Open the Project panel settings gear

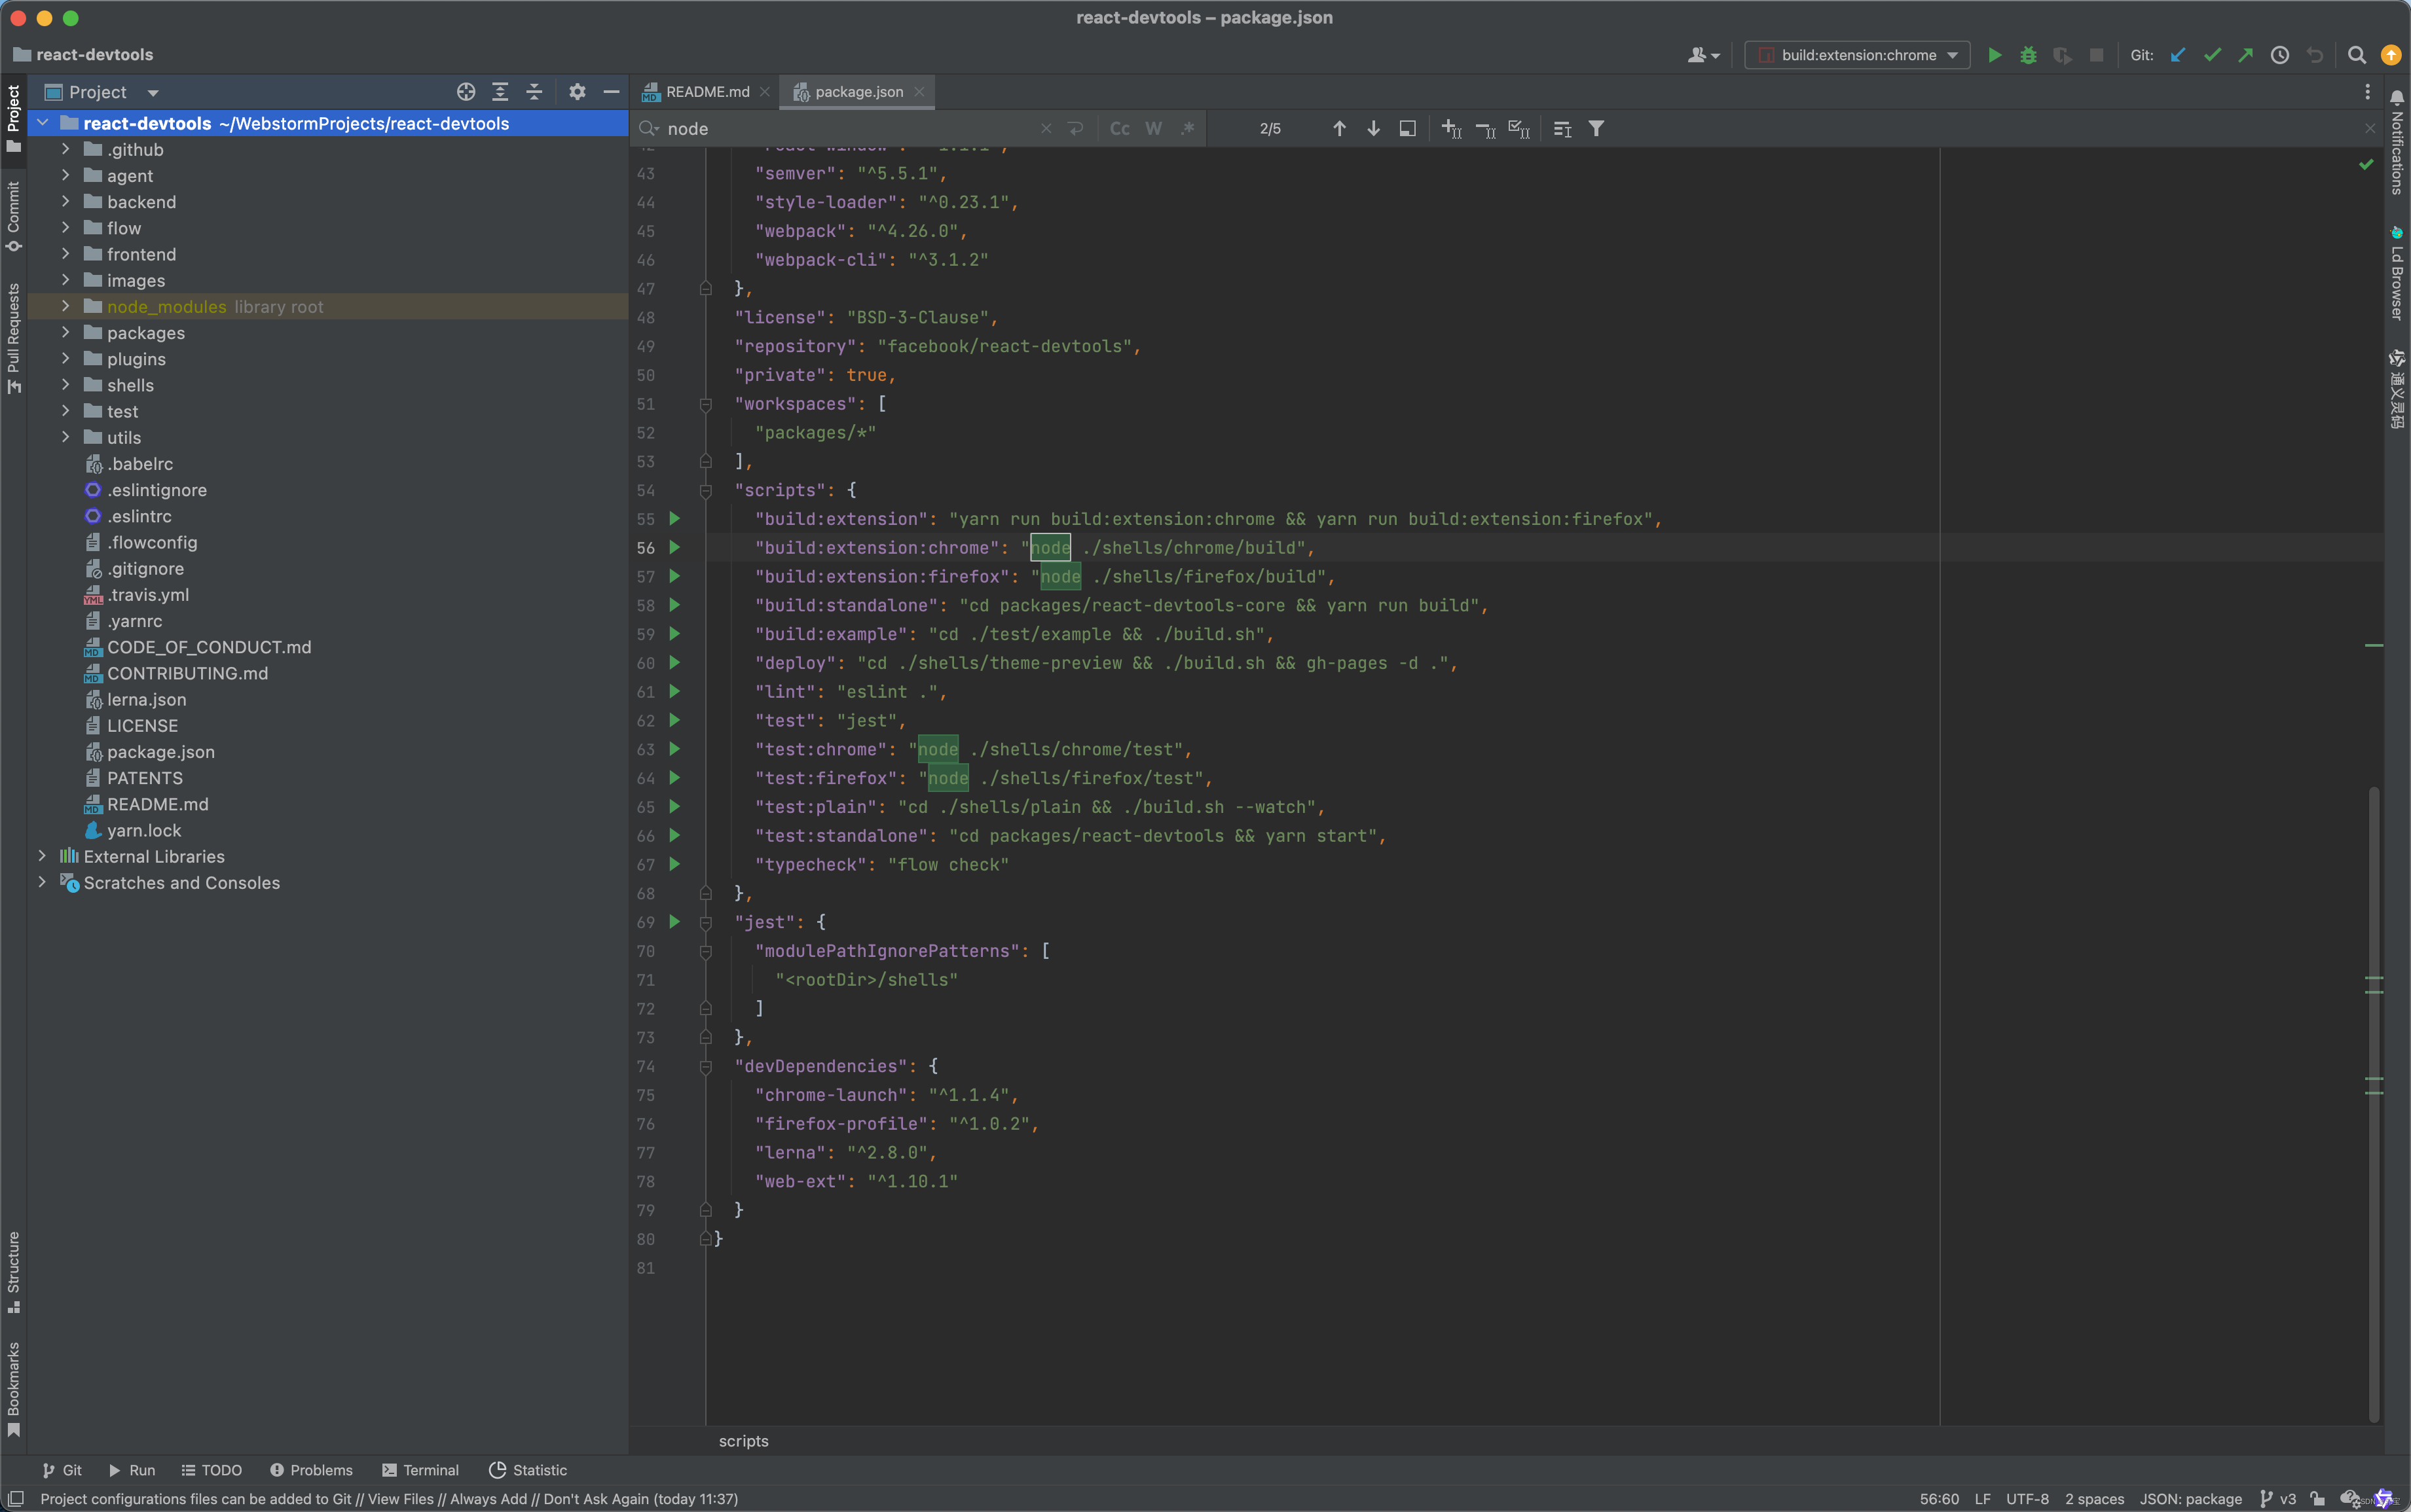coord(578,91)
